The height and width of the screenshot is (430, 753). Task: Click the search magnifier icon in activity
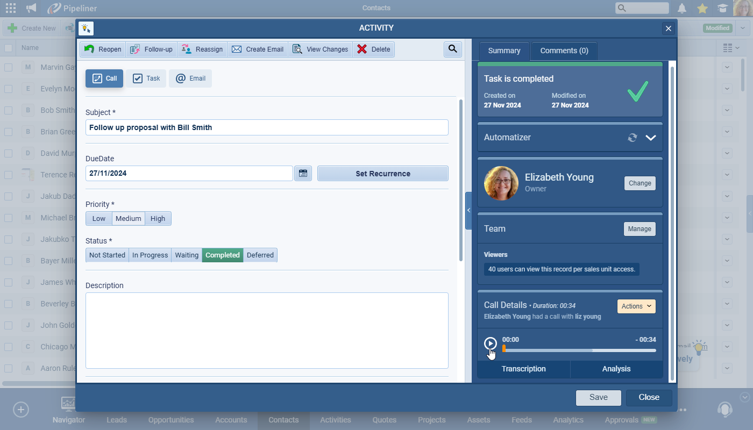452,49
